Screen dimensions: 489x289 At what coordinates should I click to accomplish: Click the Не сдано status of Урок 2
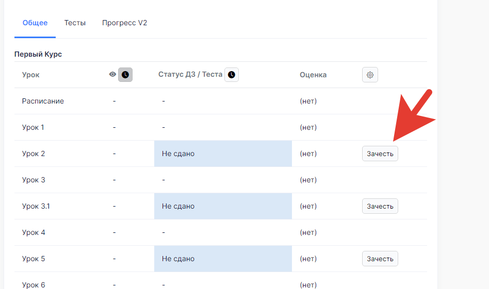178,154
